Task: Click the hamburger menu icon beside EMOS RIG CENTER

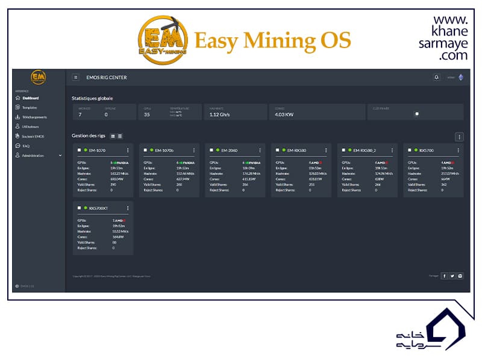Action: [76, 78]
